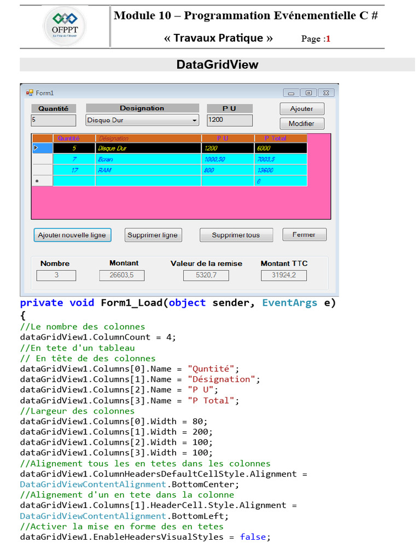420x560 pixels.
Task: Click the Form1 window icon in title bar
Action: point(30,93)
